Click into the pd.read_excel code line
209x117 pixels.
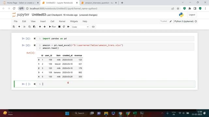tap(83, 45)
